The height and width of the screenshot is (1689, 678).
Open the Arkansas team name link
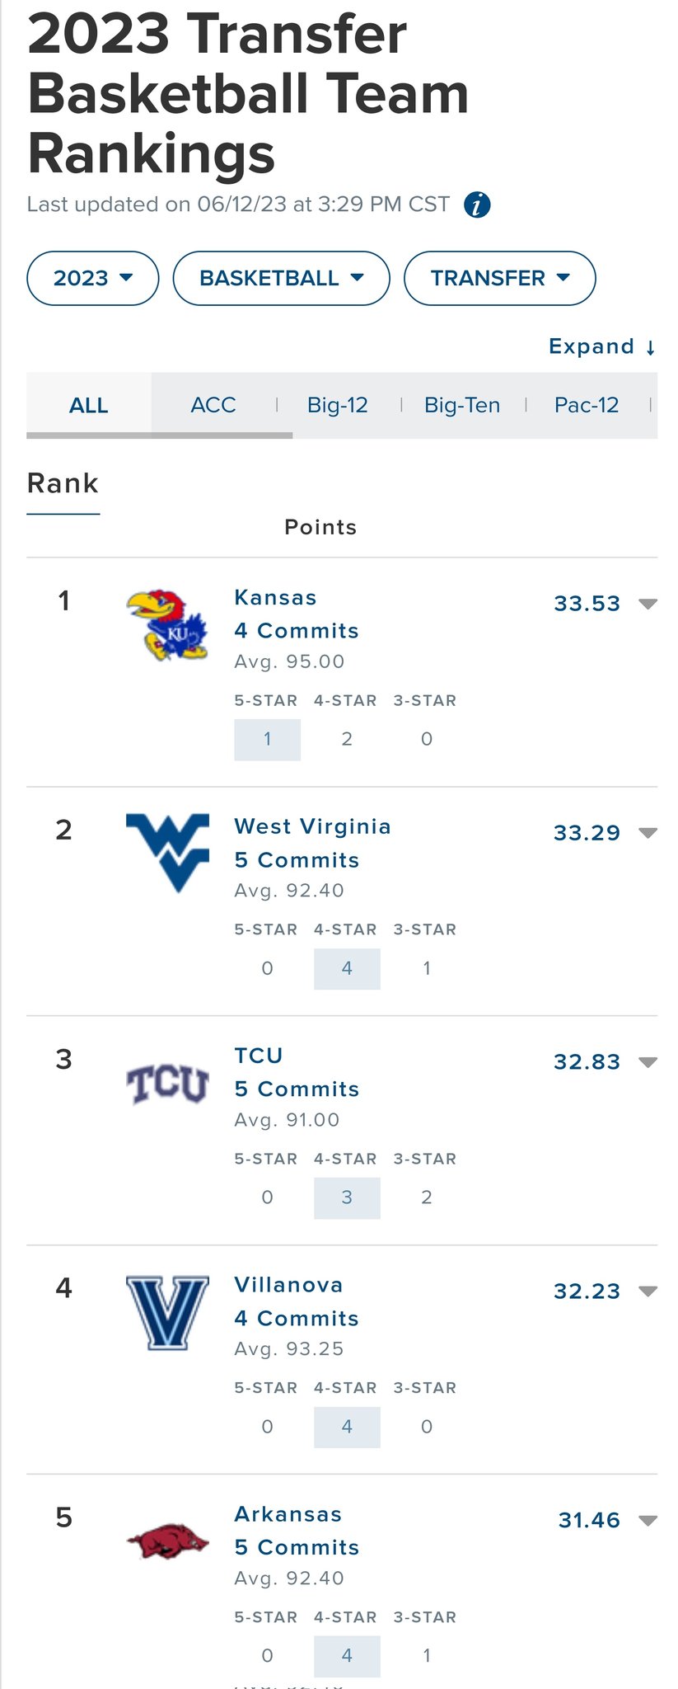coord(288,1514)
